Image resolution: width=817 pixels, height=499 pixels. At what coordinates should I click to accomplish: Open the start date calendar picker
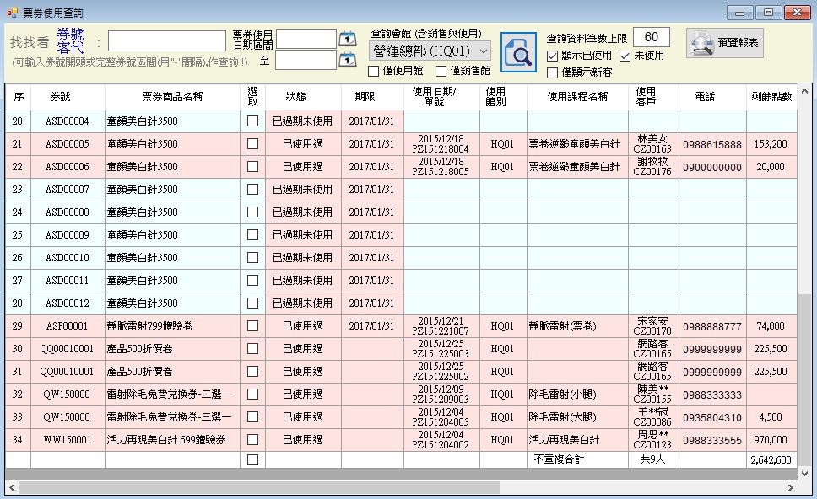(x=347, y=38)
